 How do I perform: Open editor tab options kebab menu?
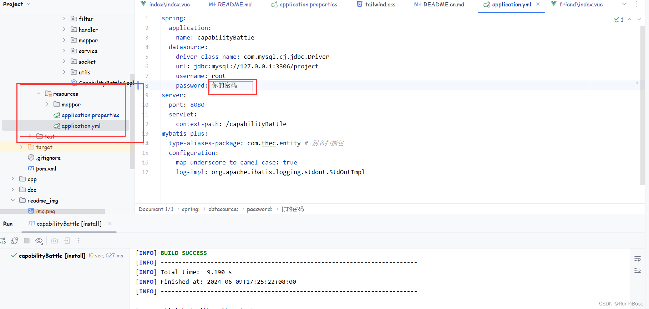[636, 4]
